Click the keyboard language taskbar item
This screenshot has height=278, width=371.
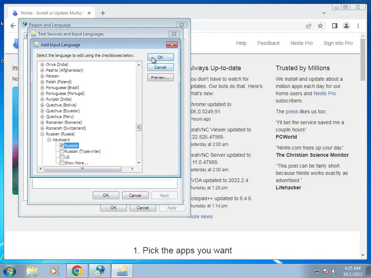(x=122, y=271)
